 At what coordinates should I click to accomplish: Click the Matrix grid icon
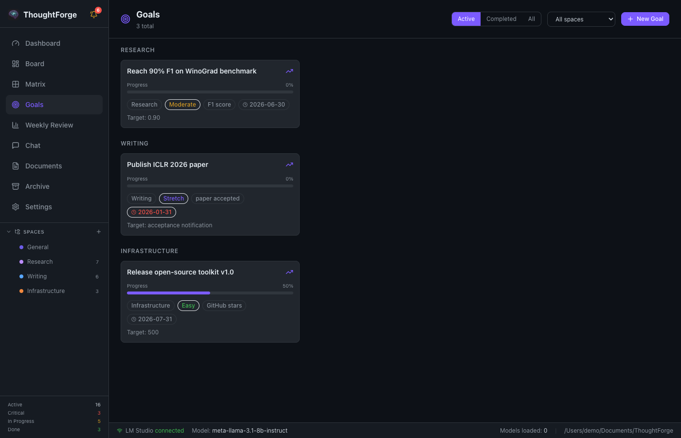(x=16, y=84)
